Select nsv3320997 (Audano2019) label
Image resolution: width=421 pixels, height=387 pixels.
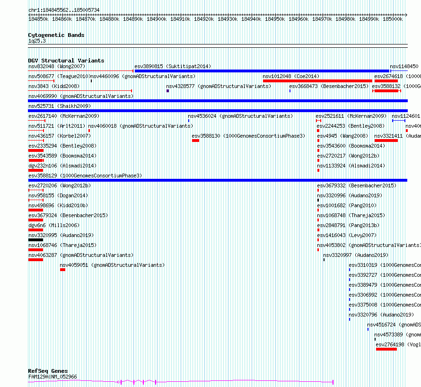coord(356,255)
